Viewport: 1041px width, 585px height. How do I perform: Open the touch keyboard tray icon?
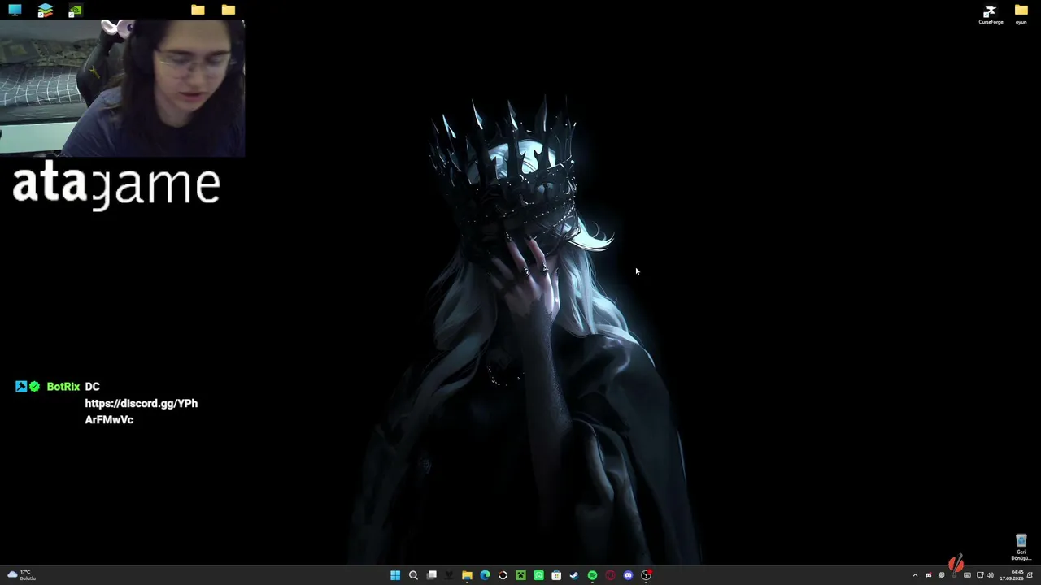click(x=967, y=575)
